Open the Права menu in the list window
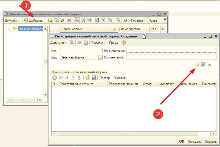220x147 pixels. pyautogui.click(x=154, y=20)
